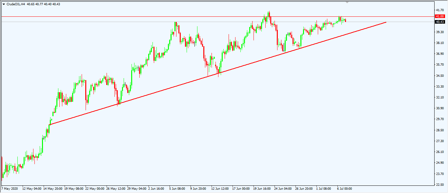
Task: Click the 14 May 20:00 time label
Action: click(53, 189)
